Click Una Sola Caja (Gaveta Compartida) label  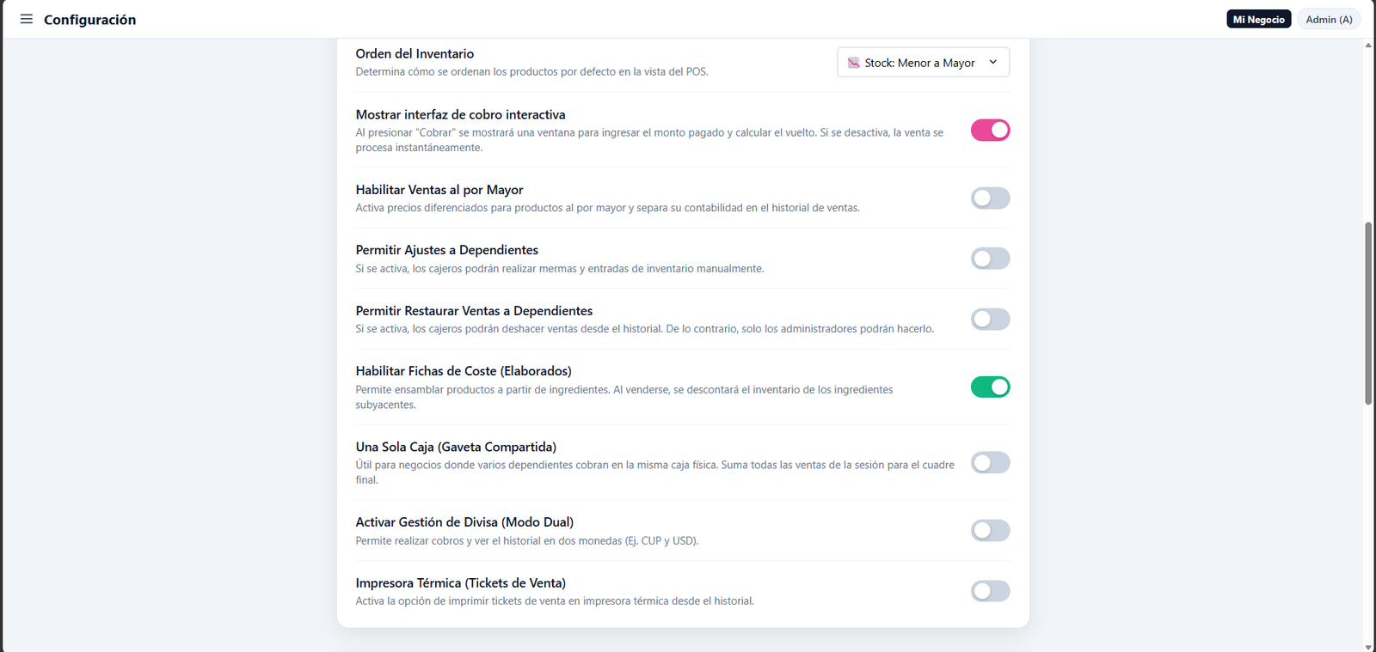(x=456, y=447)
